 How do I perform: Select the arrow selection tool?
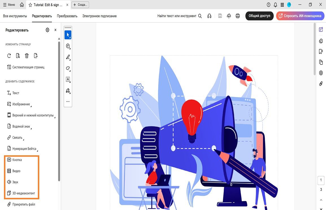click(68, 35)
